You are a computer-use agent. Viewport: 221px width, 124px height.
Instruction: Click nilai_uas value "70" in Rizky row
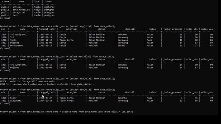tap(211, 98)
